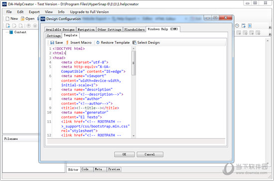Viewport: 274px width, 181px height.
Task: Click the Restore Template label
Action: pyautogui.click(x=115, y=42)
